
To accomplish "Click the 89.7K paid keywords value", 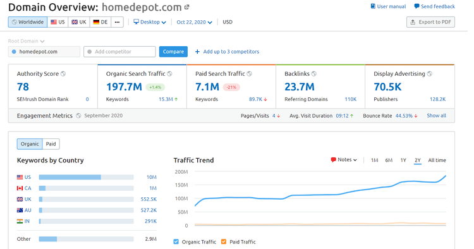I will click(255, 99).
